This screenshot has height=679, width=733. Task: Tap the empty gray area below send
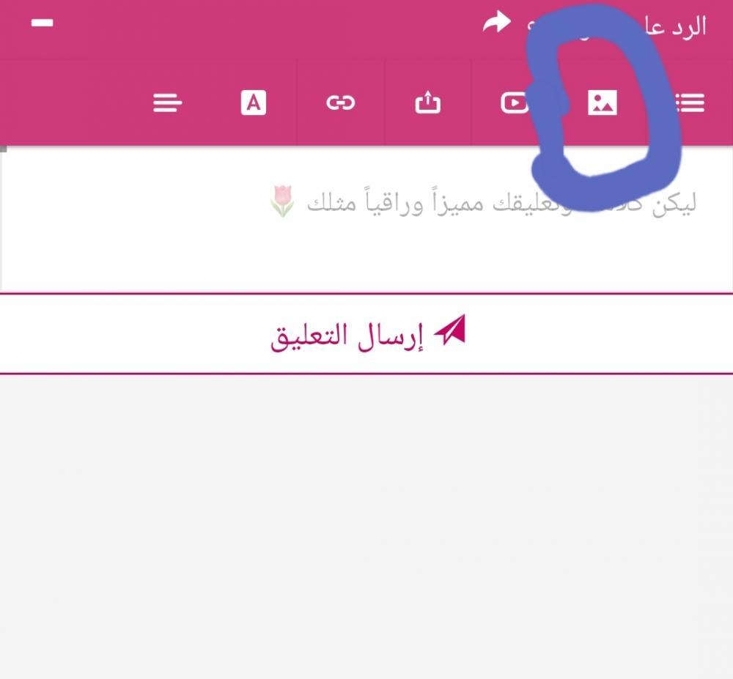pyautogui.click(x=366, y=527)
